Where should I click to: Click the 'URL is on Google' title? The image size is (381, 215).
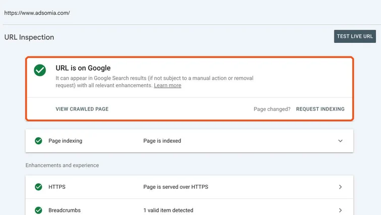(83, 68)
